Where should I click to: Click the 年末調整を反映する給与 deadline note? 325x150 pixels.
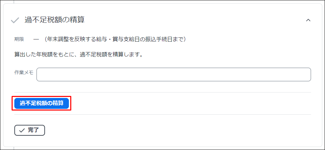pos(115,39)
